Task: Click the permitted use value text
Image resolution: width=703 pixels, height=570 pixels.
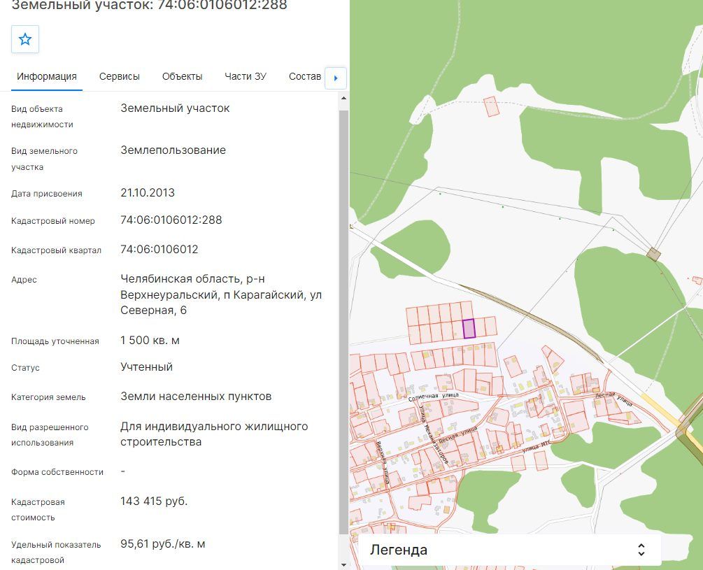Action: pos(214,434)
